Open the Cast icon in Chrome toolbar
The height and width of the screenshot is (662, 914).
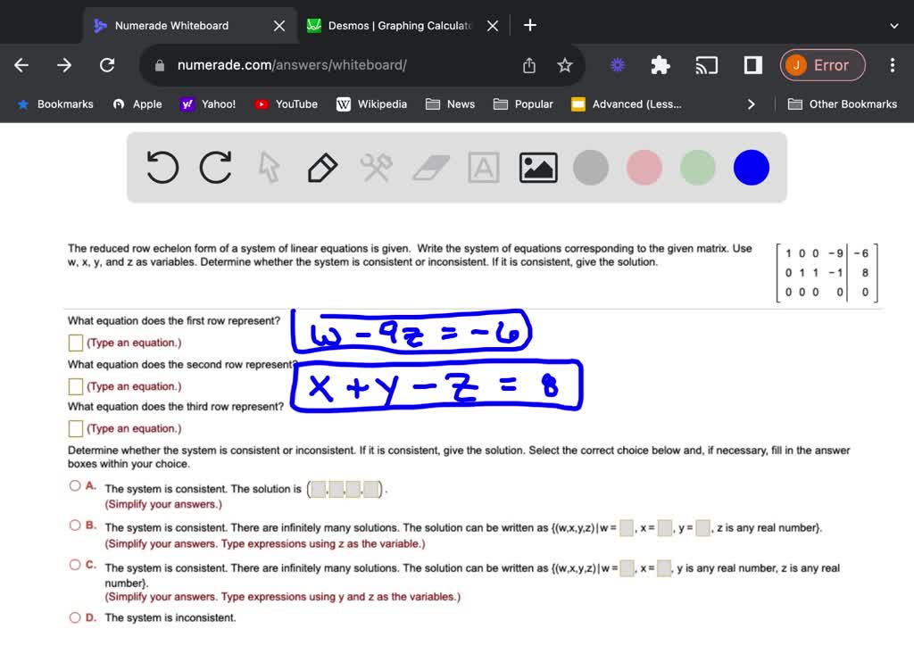[707, 64]
